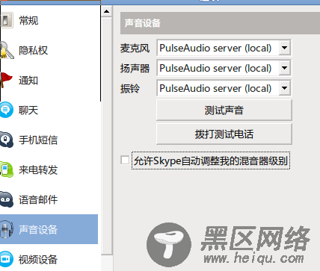The height and width of the screenshot is (271, 320).
Task: Select 声音设备 in the sidebar
Action: tap(49, 229)
